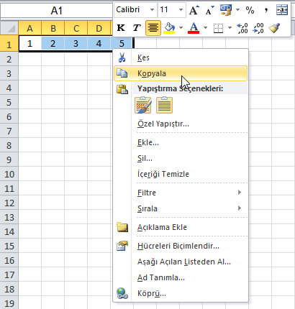Choose the plain paste clipboard option

point(164,105)
